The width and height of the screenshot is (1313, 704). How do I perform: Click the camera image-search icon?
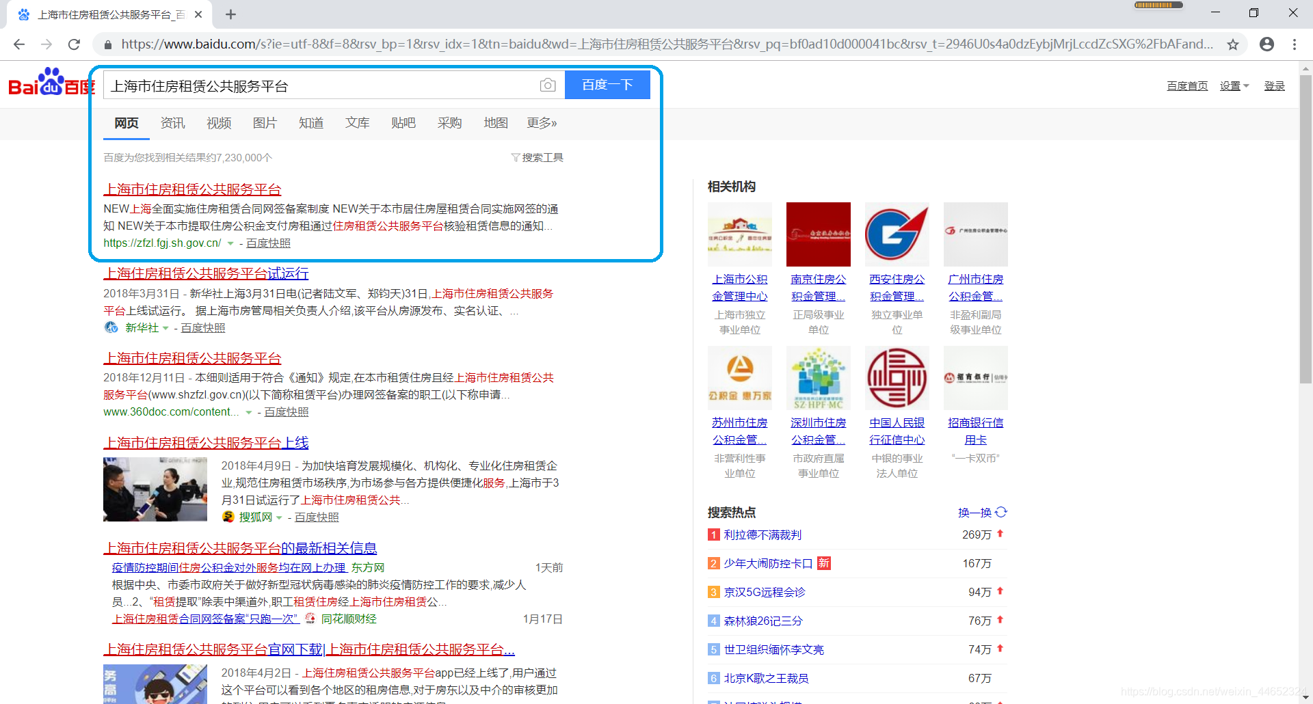[x=547, y=85]
